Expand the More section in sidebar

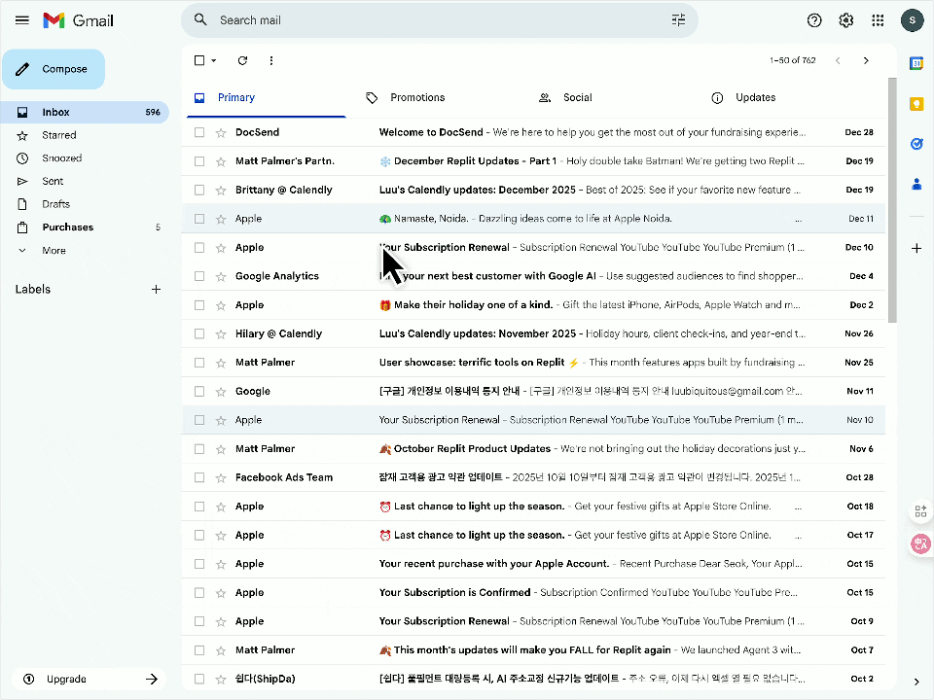[54, 250]
